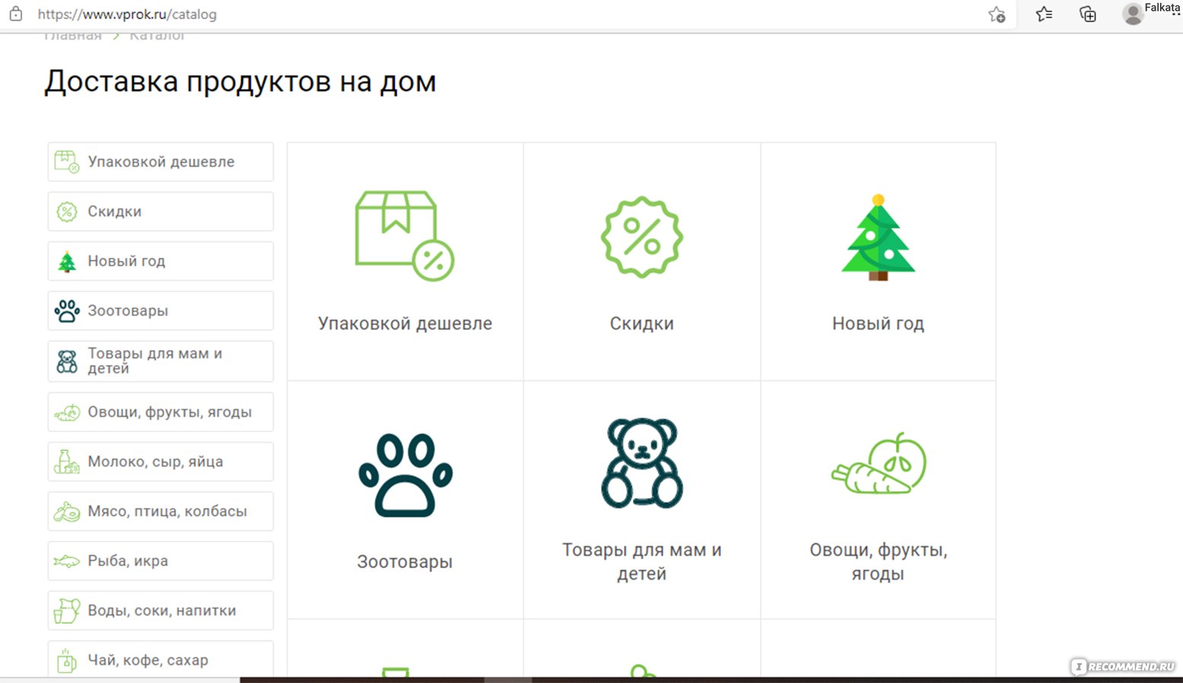Open 'Новый год' sidebar category
Image resolution: width=1183 pixels, height=683 pixels.
[161, 261]
